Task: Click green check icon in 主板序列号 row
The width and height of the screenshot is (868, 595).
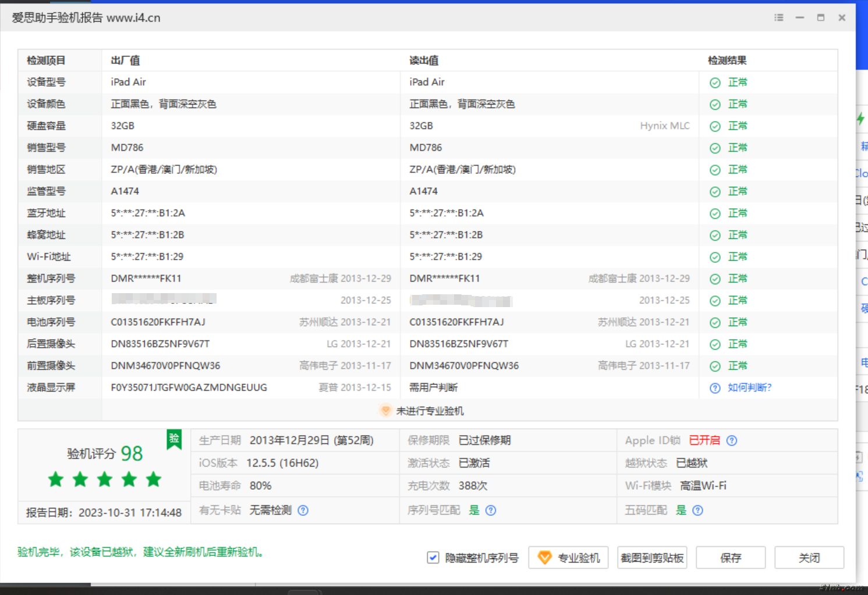Action: (715, 301)
